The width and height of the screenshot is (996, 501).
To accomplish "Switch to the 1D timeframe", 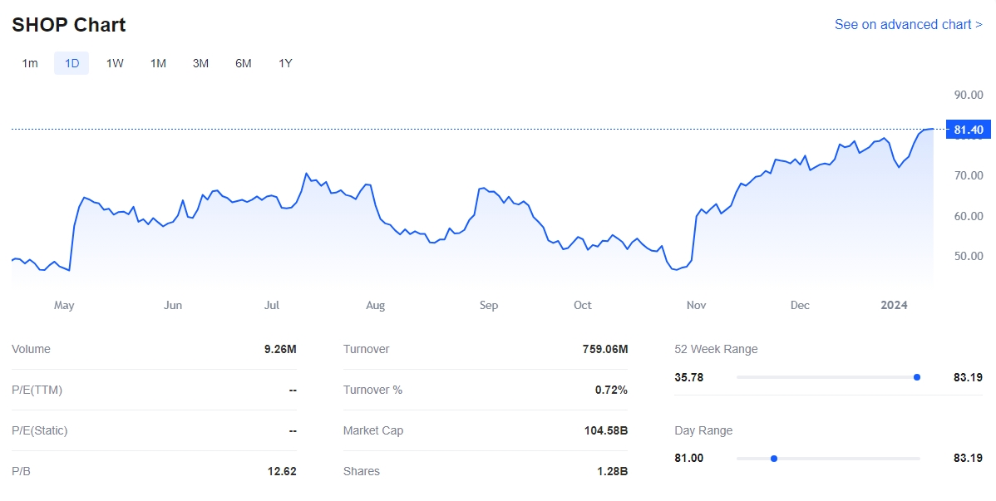I will pos(71,63).
